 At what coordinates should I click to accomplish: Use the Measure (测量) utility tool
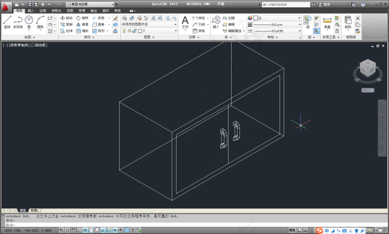click(x=327, y=23)
